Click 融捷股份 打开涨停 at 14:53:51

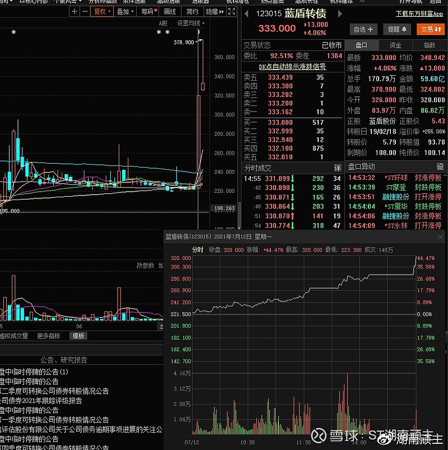click(x=395, y=197)
